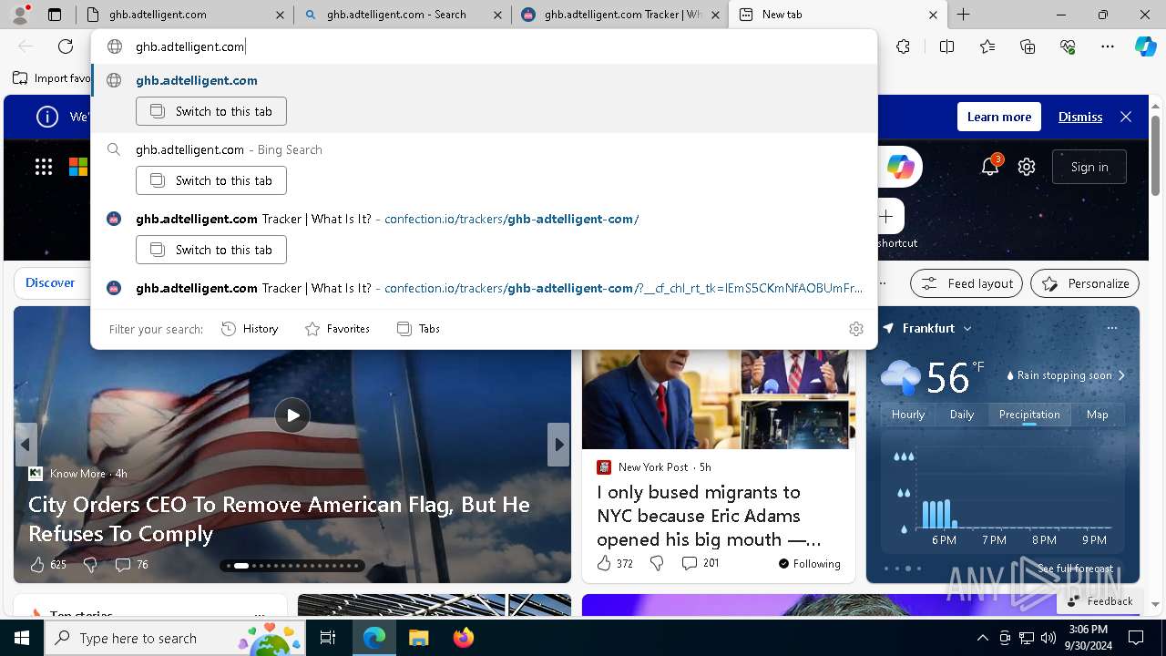Open page settings gear icon

1027,167
